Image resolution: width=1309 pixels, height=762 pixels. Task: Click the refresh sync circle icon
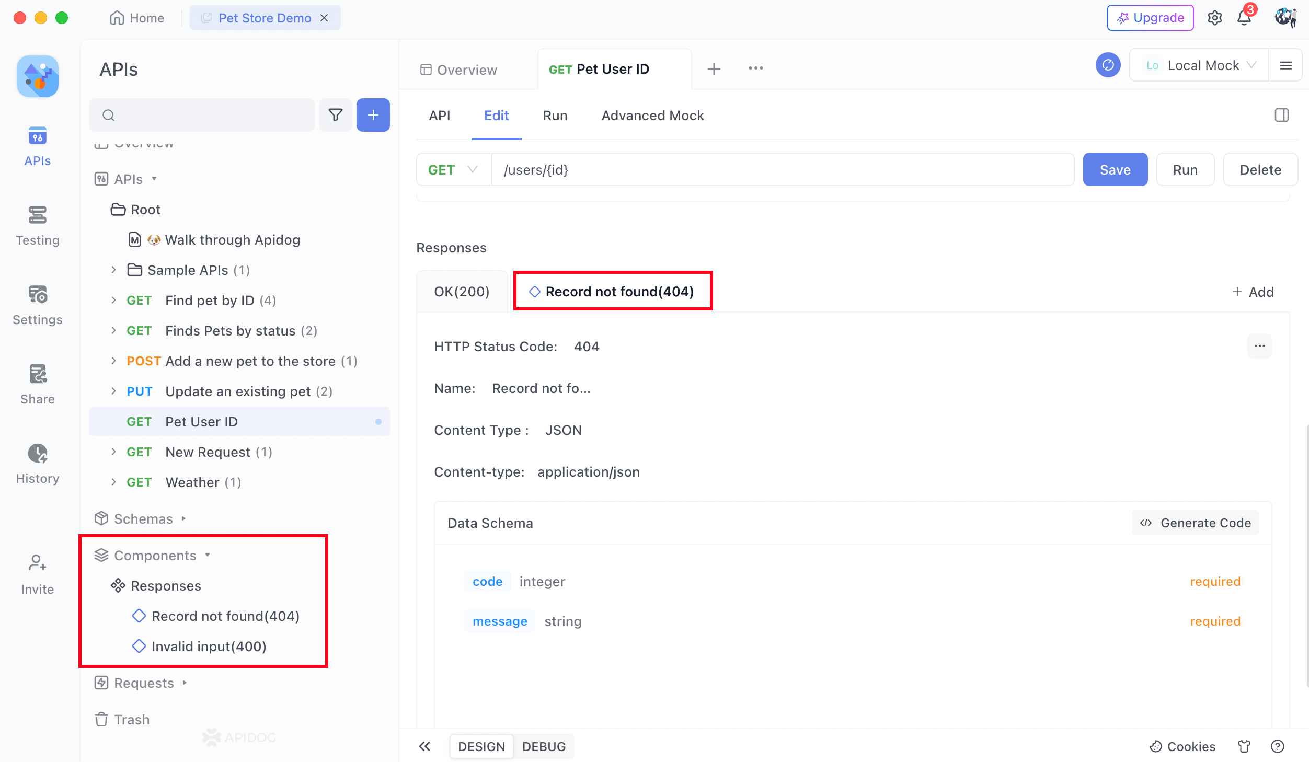click(1108, 65)
